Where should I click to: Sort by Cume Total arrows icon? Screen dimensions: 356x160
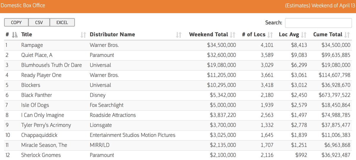pyautogui.click(x=347, y=35)
